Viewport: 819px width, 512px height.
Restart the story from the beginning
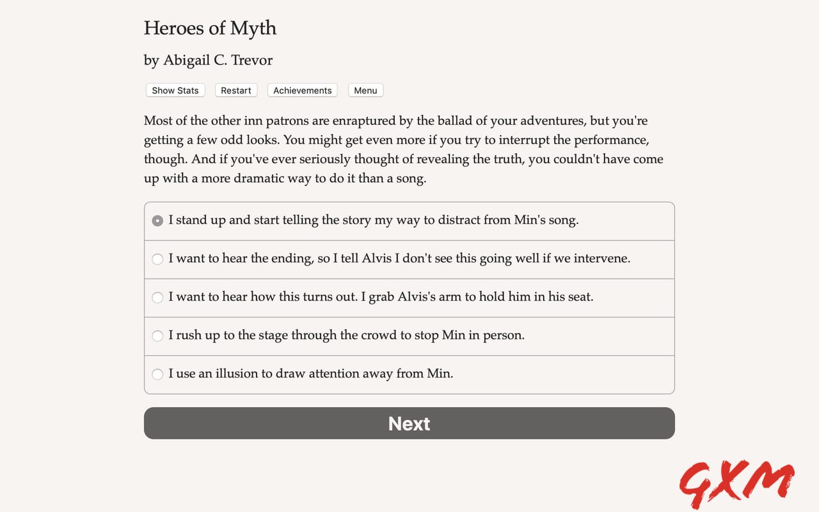236,90
